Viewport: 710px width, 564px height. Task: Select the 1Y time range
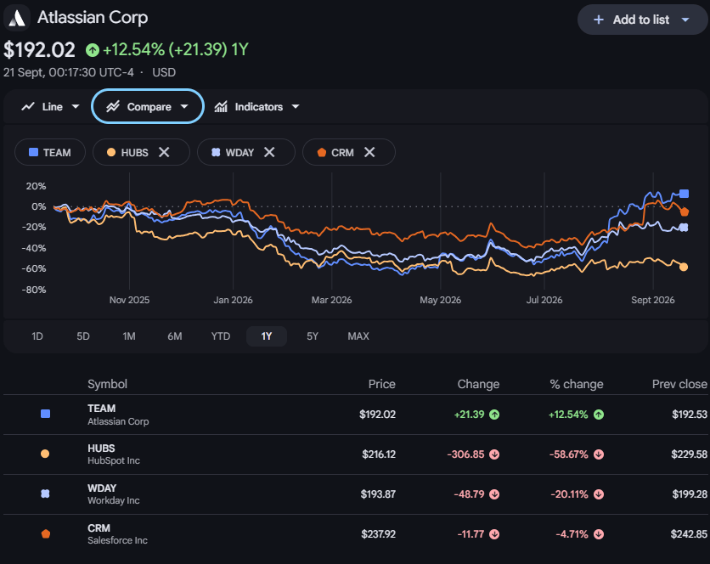pos(267,336)
